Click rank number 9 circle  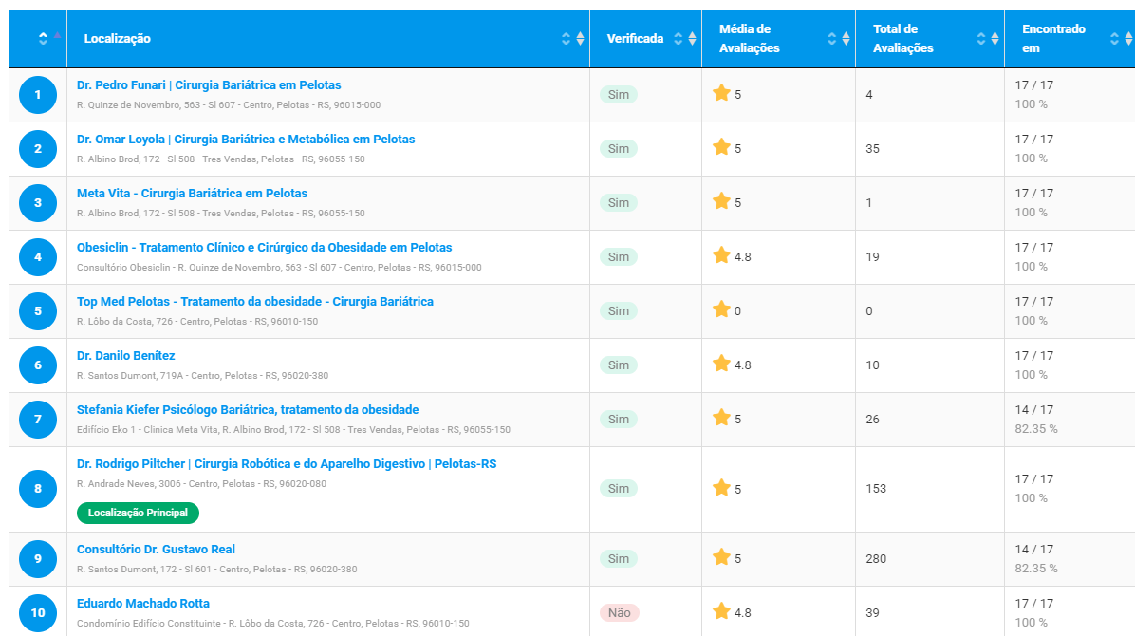tap(38, 559)
